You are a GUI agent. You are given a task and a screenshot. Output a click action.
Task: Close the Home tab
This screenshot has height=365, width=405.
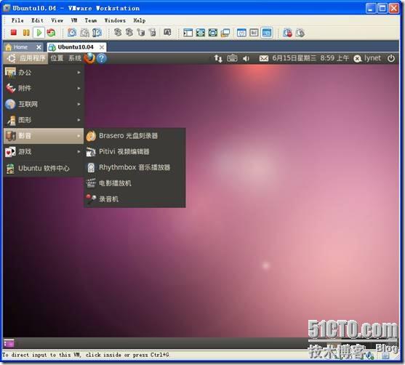pos(39,47)
